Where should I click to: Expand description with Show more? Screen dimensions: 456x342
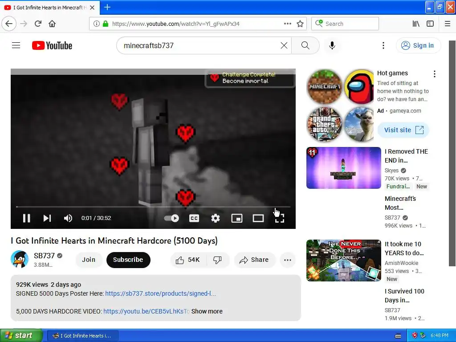coord(207,311)
